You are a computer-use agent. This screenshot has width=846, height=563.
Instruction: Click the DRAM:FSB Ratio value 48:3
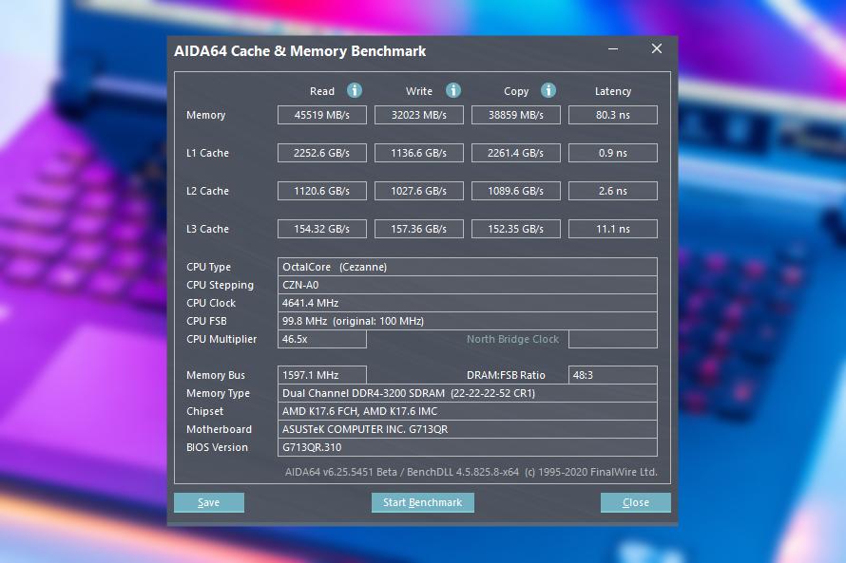[x=612, y=374]
